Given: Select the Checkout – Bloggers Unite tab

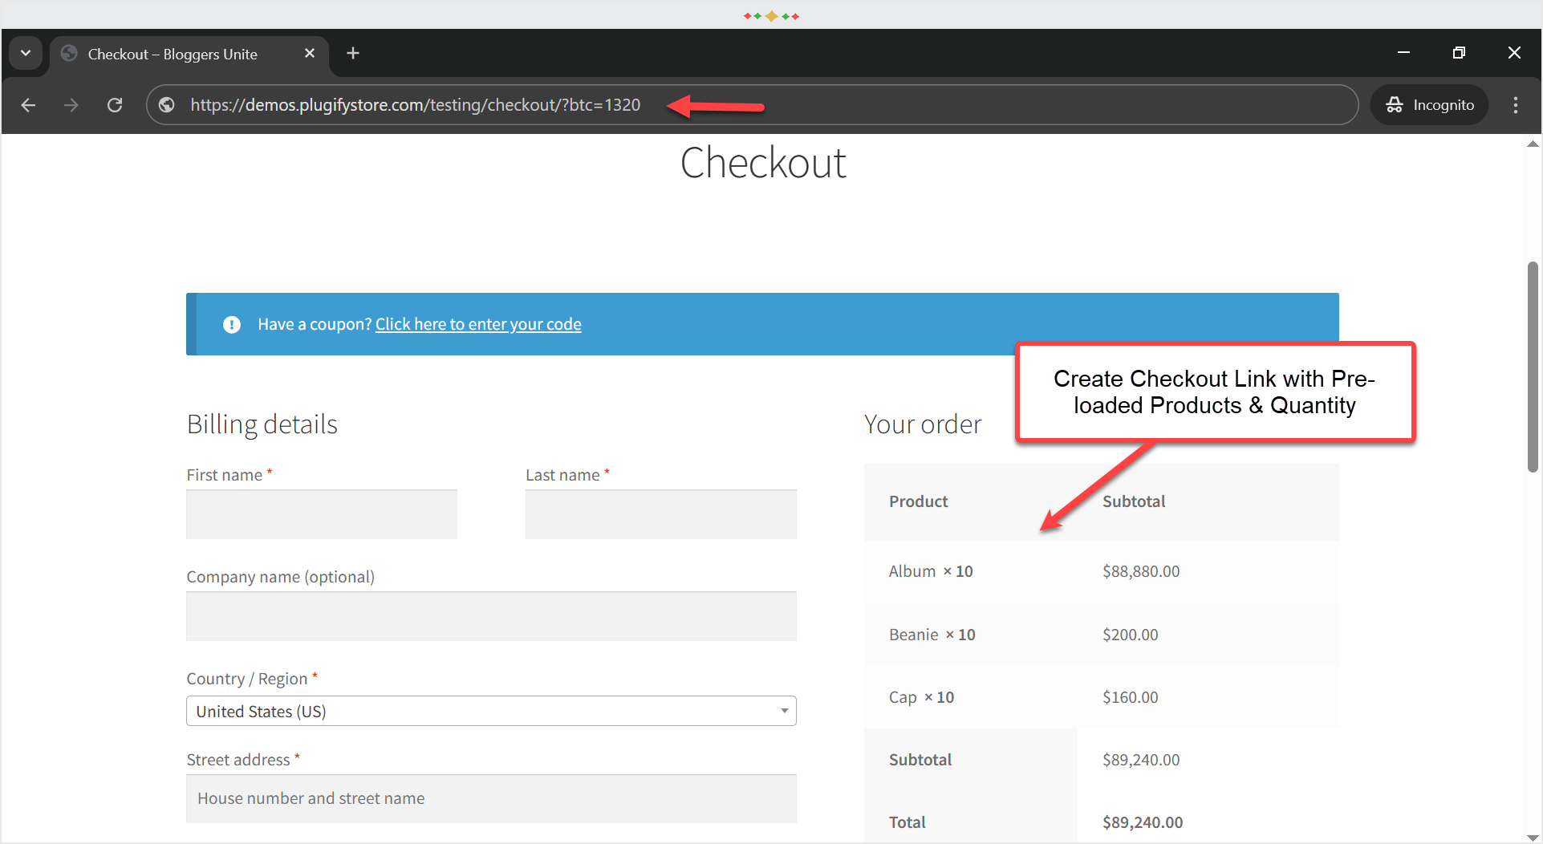Looking at the screenshot, I should tap(173, 54).
